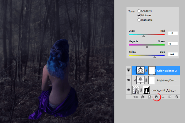Screen dimensions: 185x123
Task: Select the Brightness/Contrast layer mask thumbnail
Action: pyautogui.click(x=152, y=80)
